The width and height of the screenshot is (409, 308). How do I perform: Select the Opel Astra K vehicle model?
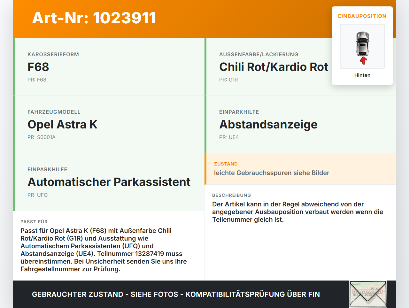62,124
